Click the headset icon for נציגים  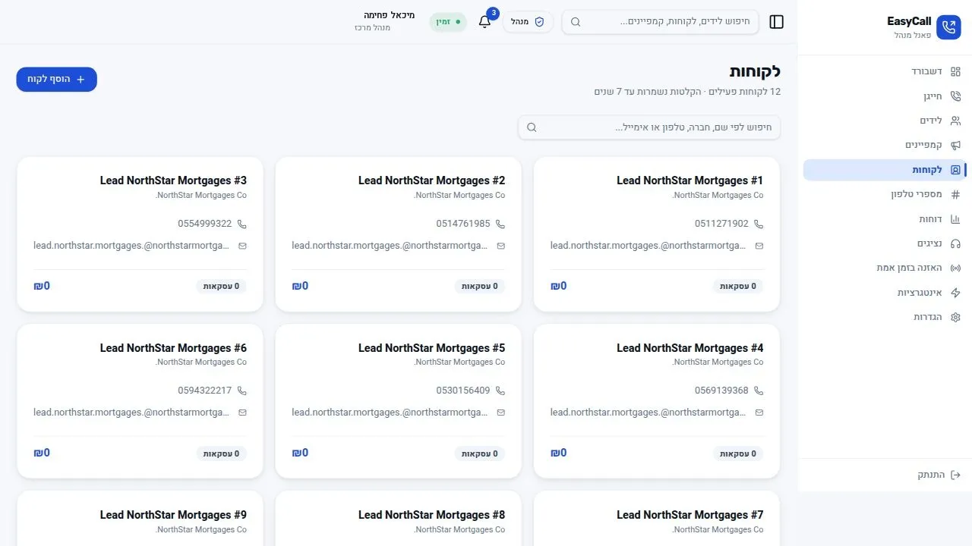(955, 243)
